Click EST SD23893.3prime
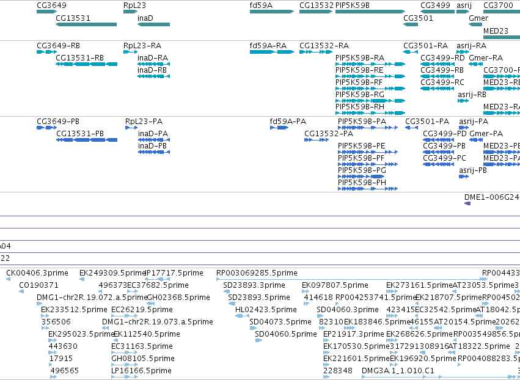520x380 pixels. 254,285
